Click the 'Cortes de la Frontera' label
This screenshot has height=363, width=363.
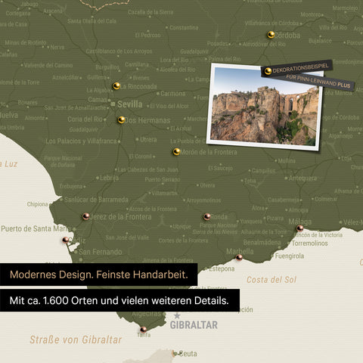pos(184,240)
